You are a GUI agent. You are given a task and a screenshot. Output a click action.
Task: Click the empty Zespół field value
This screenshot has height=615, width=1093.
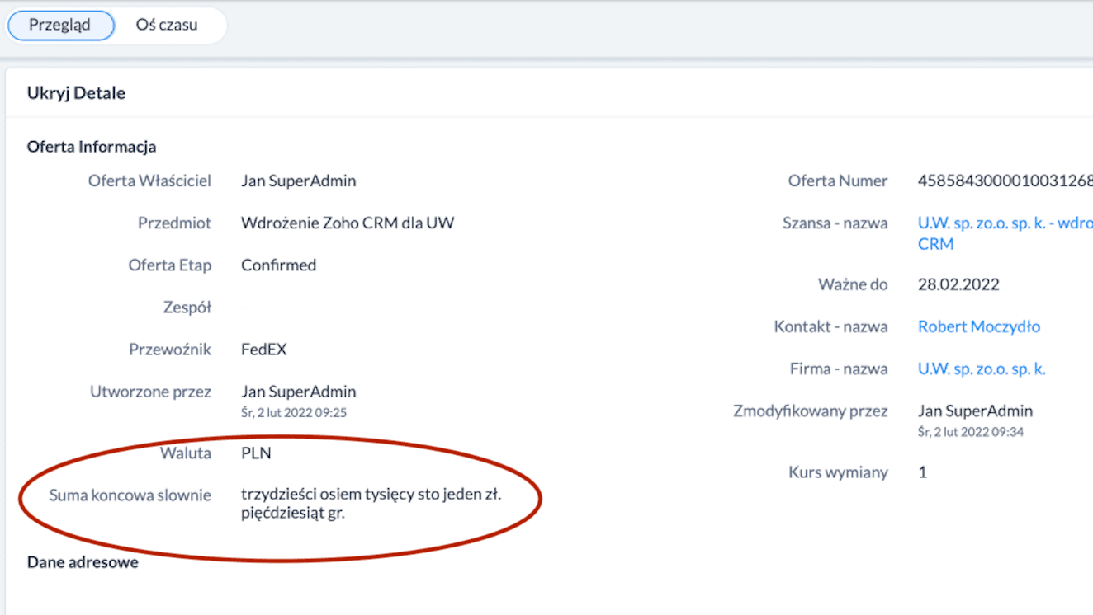[x=249, y=307]
